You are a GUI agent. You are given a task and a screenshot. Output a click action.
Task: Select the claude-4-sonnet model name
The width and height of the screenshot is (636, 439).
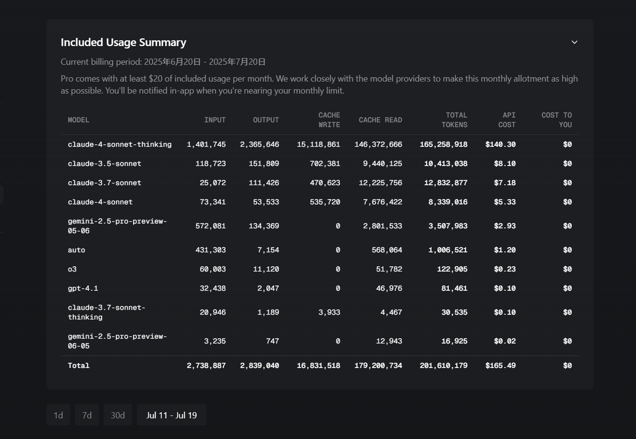click(x=100, y=202)
